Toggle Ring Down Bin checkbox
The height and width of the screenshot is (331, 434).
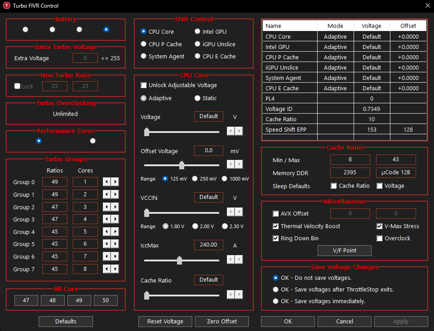tap(276, 238)
